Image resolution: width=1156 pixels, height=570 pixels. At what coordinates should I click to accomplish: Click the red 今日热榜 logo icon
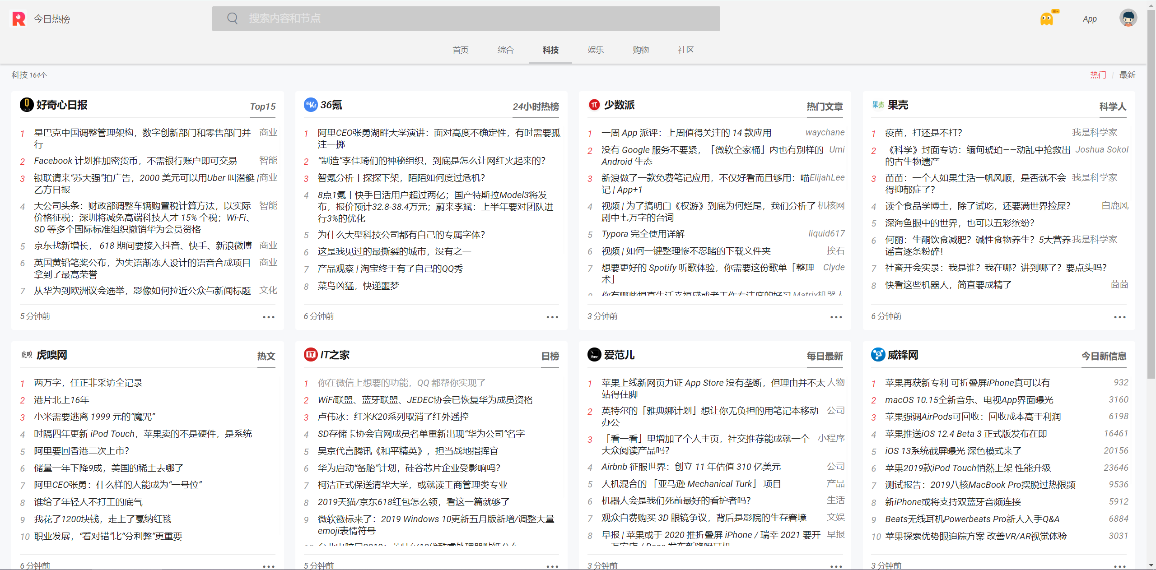click(x=19, y=19)
